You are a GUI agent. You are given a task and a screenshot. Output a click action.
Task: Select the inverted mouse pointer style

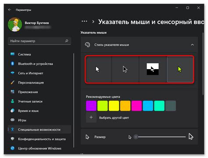coord(153,69)
